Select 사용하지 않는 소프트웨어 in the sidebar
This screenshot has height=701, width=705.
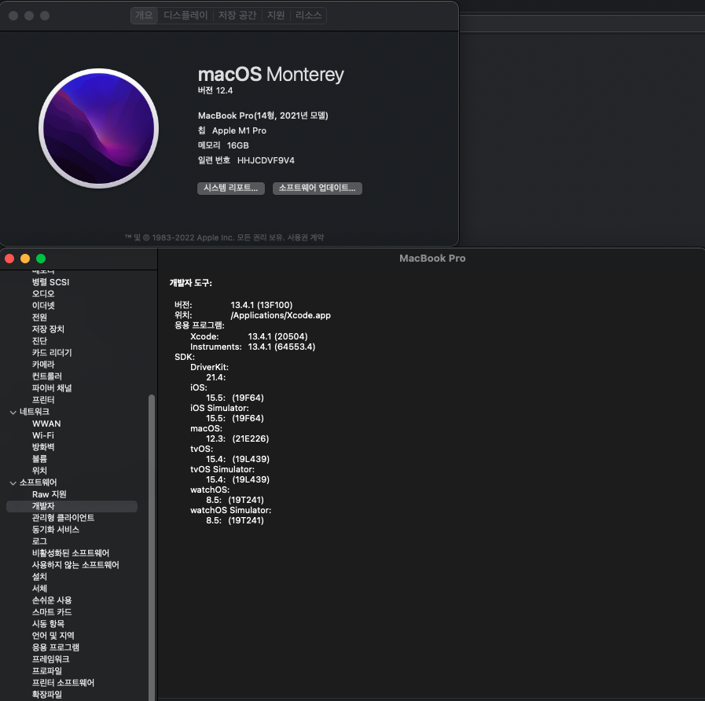click(75, 565)
